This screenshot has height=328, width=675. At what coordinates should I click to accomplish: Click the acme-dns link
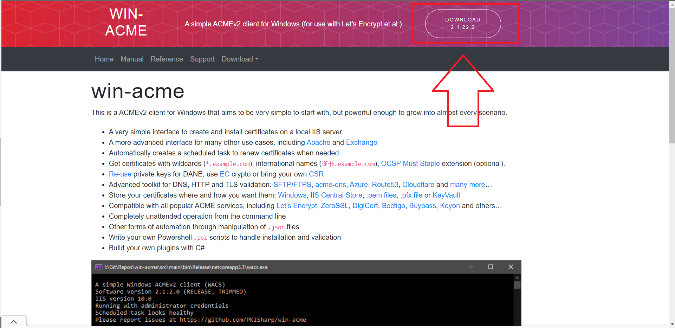coord(331,185)
